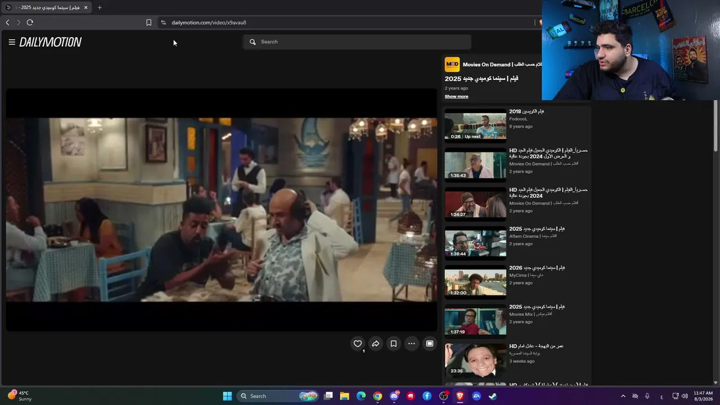Open the Movies On Demand channel name above the title
This screenshot has height=405, width=720.
point(502,65)
